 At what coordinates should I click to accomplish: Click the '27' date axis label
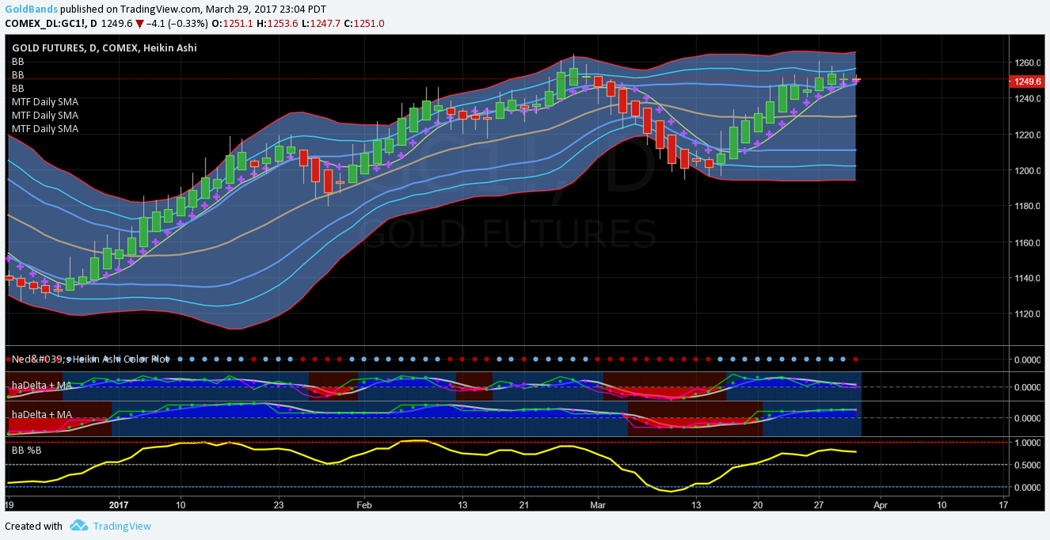[x=819, y=504]
